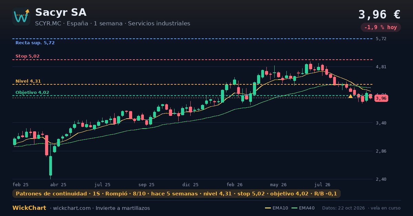
Task: Click the "2,86" price axis value
Action: coord(381,151)
